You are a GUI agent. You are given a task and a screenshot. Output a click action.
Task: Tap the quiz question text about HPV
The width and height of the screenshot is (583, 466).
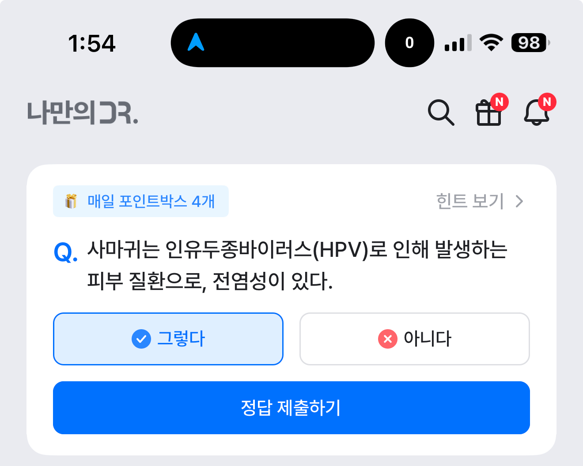coord(297,265)
